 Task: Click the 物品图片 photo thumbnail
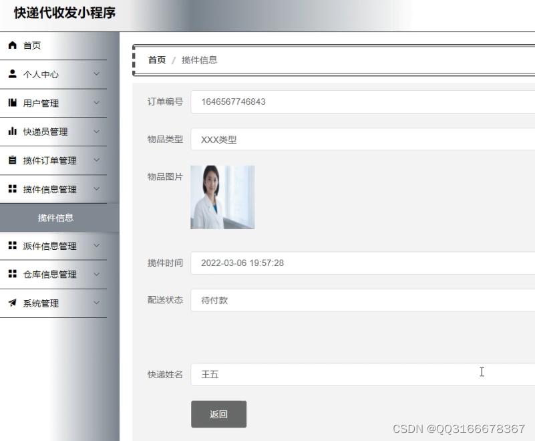(x=222, y=196)
